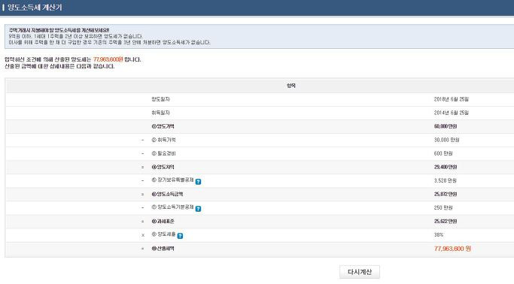Viewport: 514px width, 284px height.
Task: Select the 9억원 이하 notice line
Action: [x=76, y=36]
